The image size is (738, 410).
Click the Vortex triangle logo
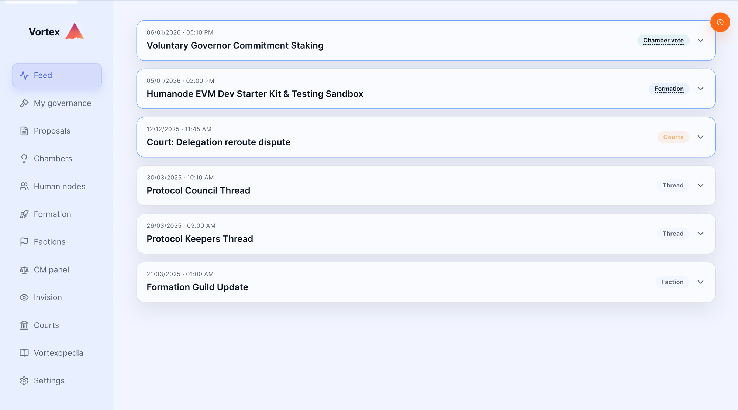(75, 32)
